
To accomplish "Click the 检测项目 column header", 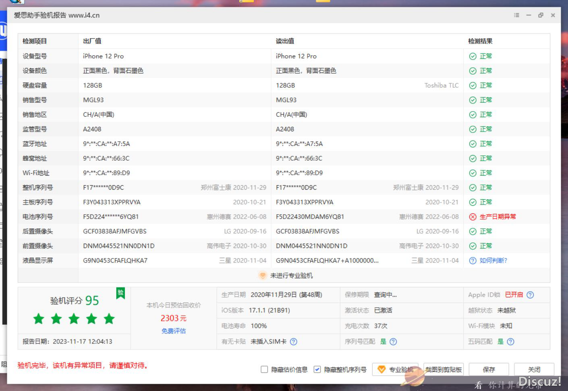I will point(35,41).
